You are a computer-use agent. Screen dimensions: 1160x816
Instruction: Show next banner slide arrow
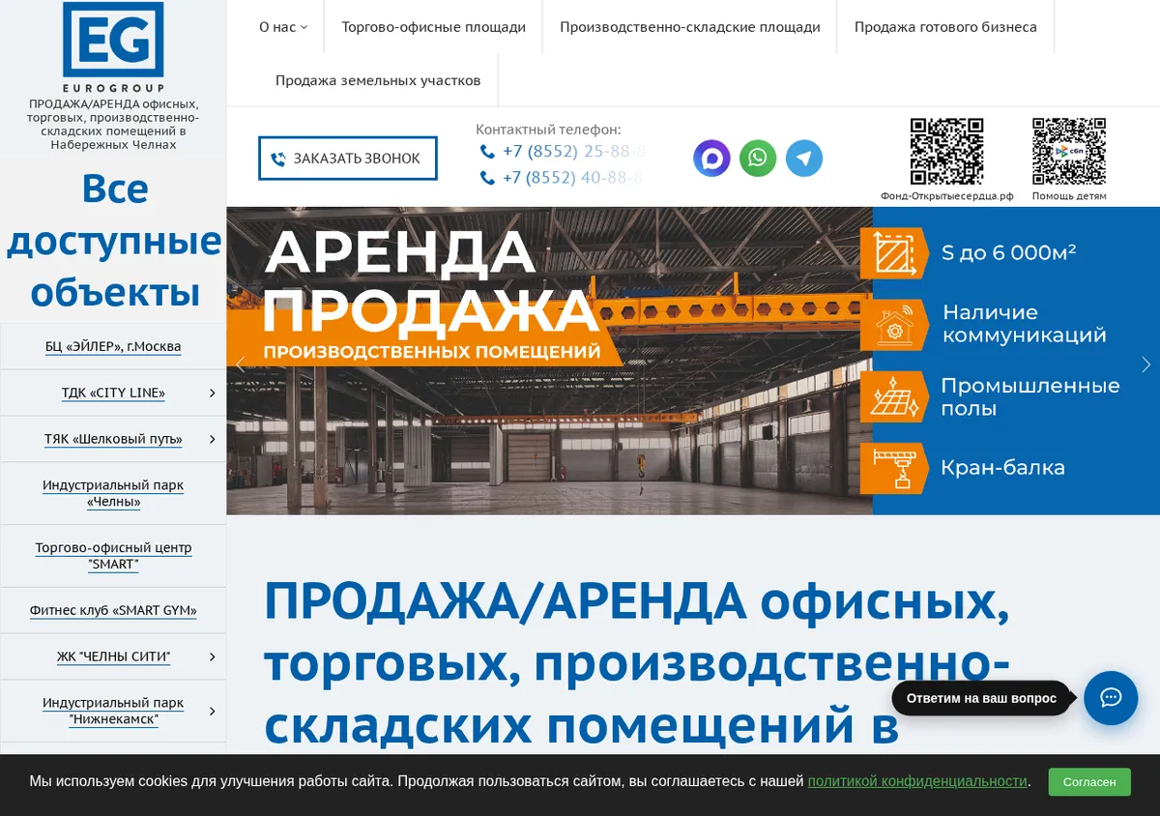pyautogui.click(x=1146, y=364)
